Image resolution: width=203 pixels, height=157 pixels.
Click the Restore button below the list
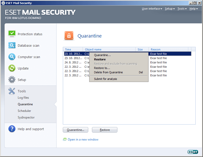105,130
